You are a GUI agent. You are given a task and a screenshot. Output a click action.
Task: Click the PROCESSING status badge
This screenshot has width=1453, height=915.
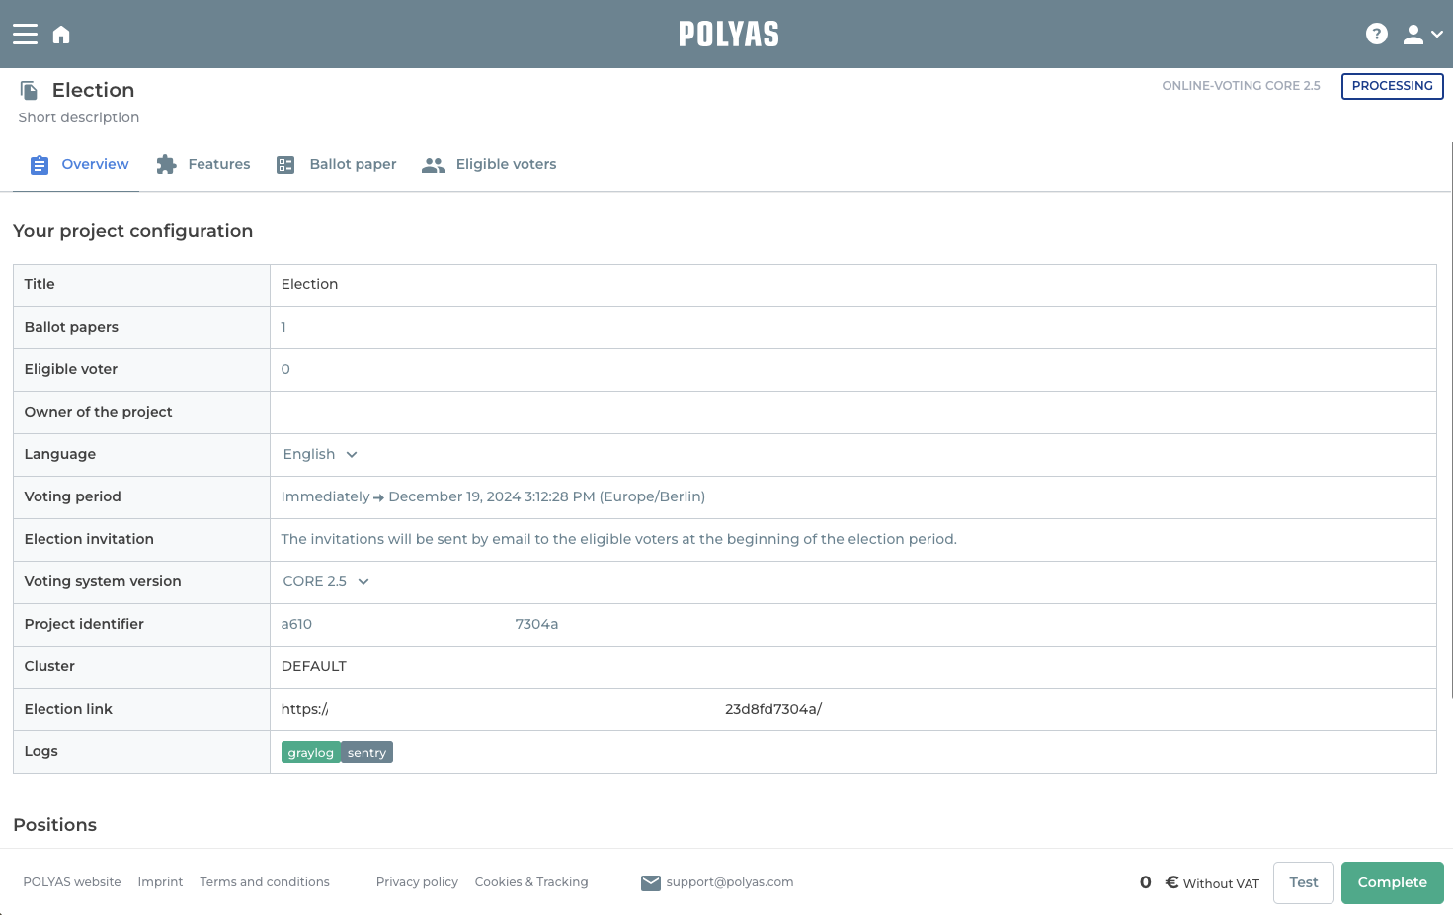click(1392, 86)
